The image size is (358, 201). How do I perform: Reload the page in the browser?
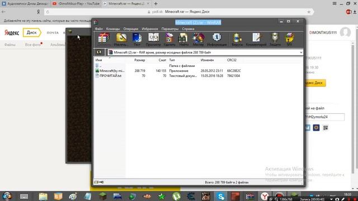tap(48, 12)
